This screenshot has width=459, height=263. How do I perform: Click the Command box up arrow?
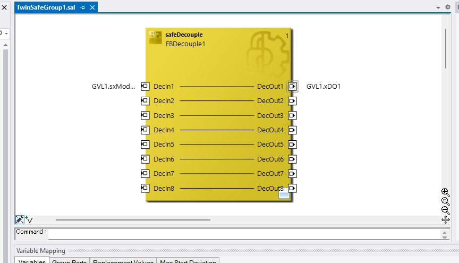click(444, 233)
